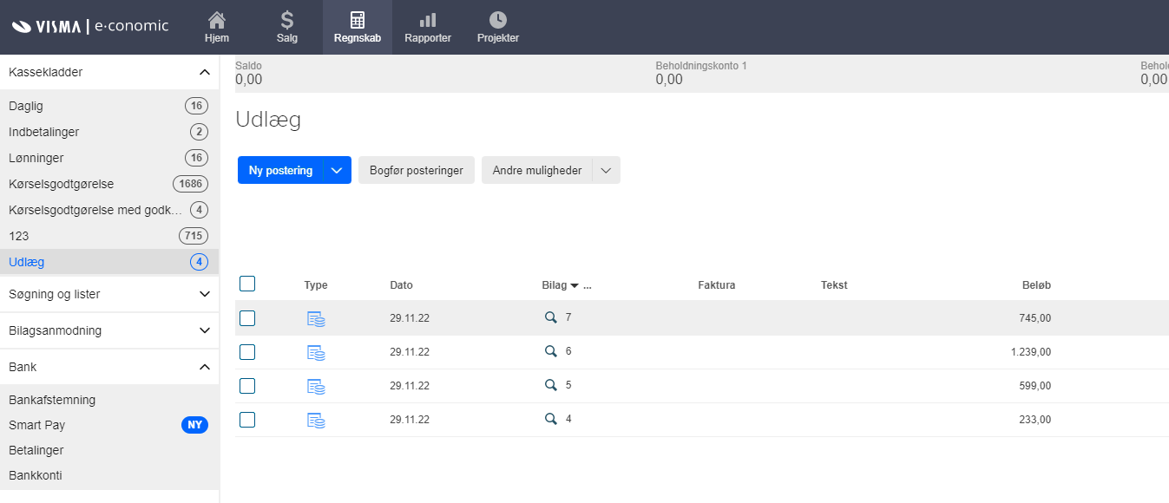This screenshot has width=1169, height=503.
Task: Click the Saldo value at top
Action: point(249,80)
